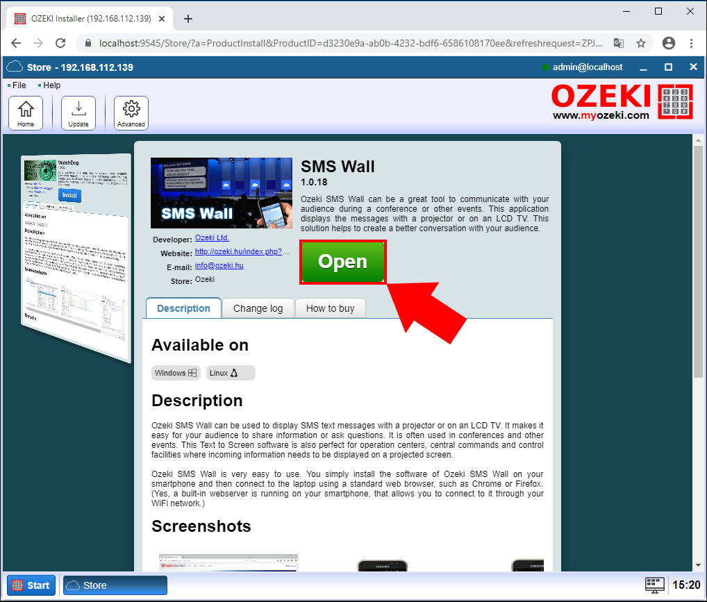
Task: Bookmark this page with star icon
Action: 641,43
